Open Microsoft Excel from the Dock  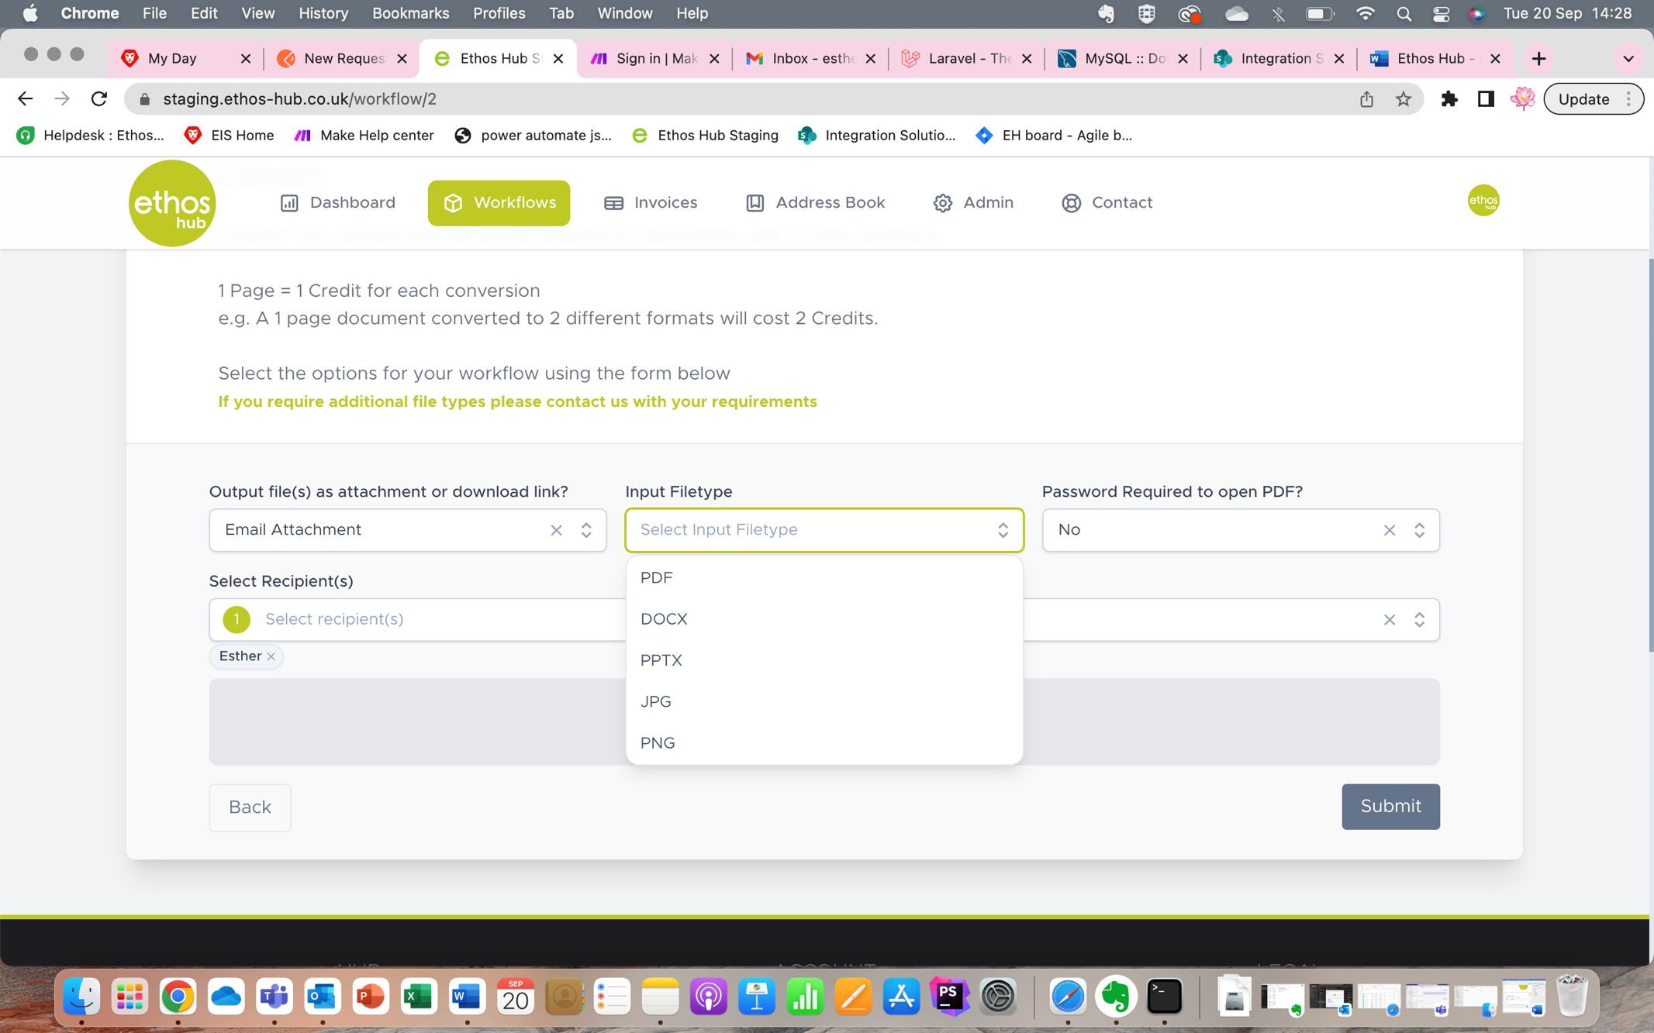[x=419, y=997]
